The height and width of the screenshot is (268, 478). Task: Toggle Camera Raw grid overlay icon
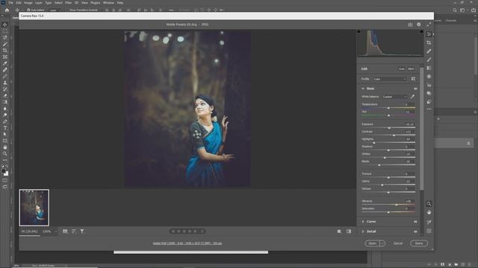tap(429, 231)
